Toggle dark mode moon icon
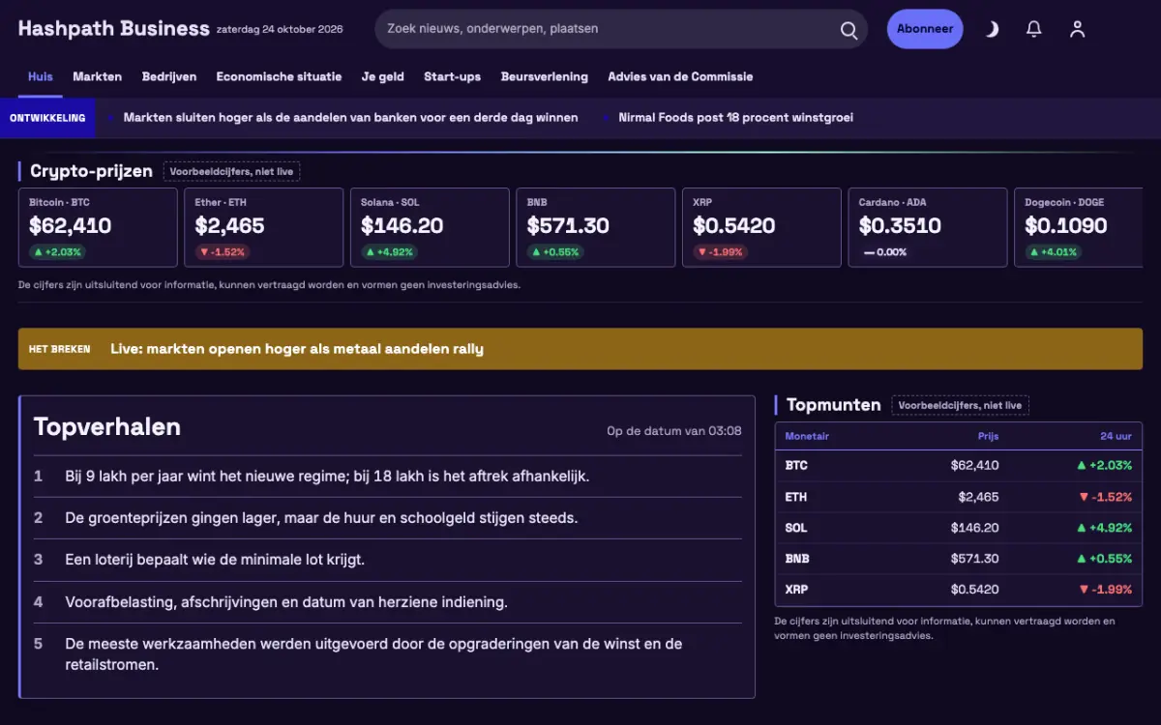This screenshot has height=725, width=1161. pyautogui.click(x=992, y=29)
